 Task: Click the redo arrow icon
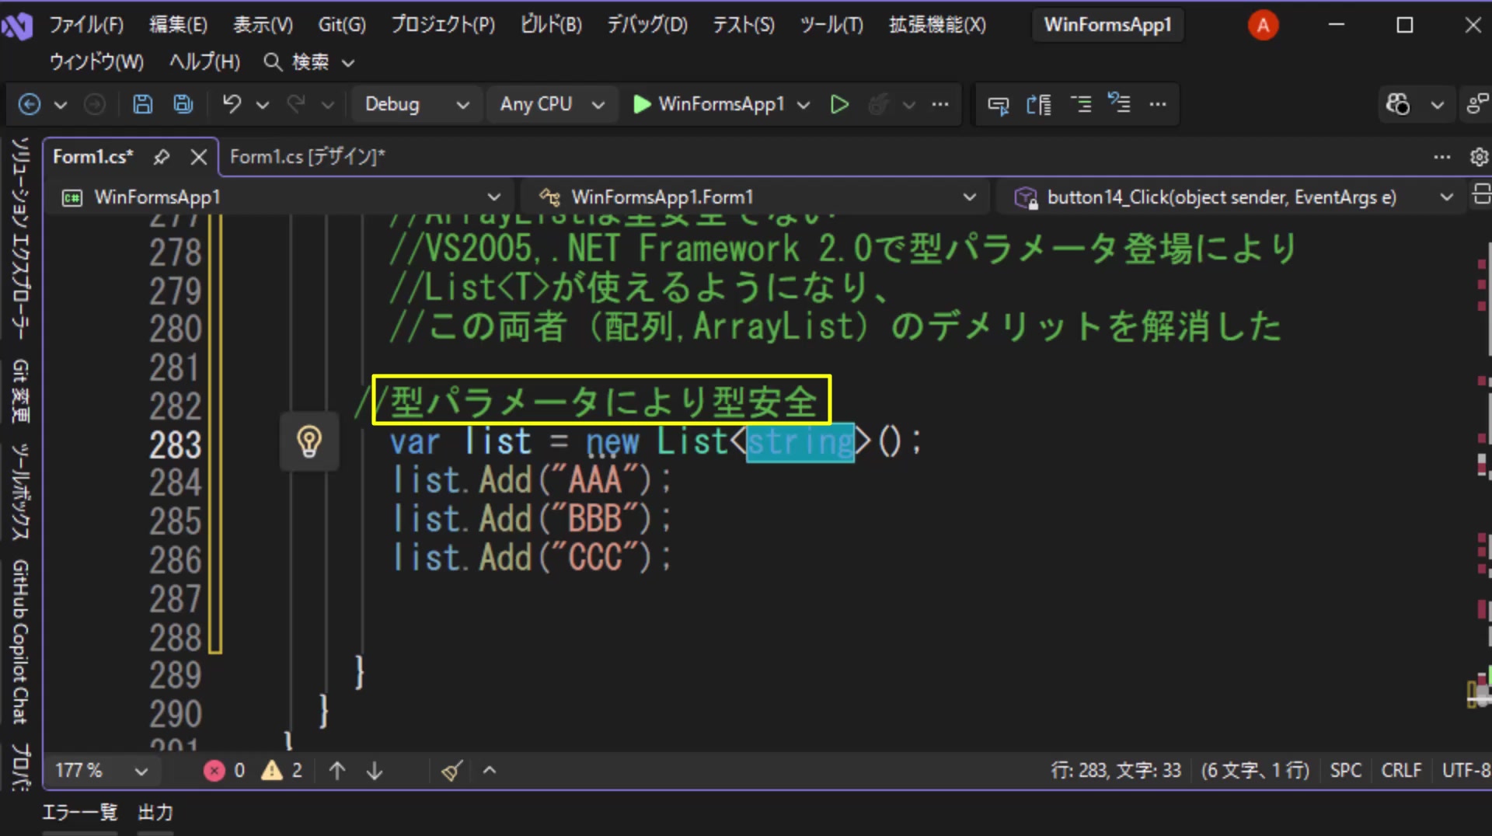coord(296,104)
